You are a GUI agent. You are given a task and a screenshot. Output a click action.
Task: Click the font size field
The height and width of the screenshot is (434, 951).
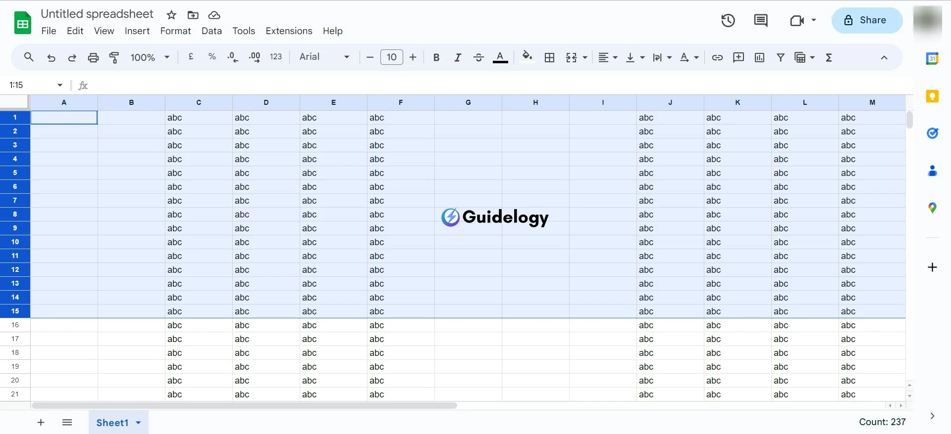pyautogui.click(x=391, y=57)
